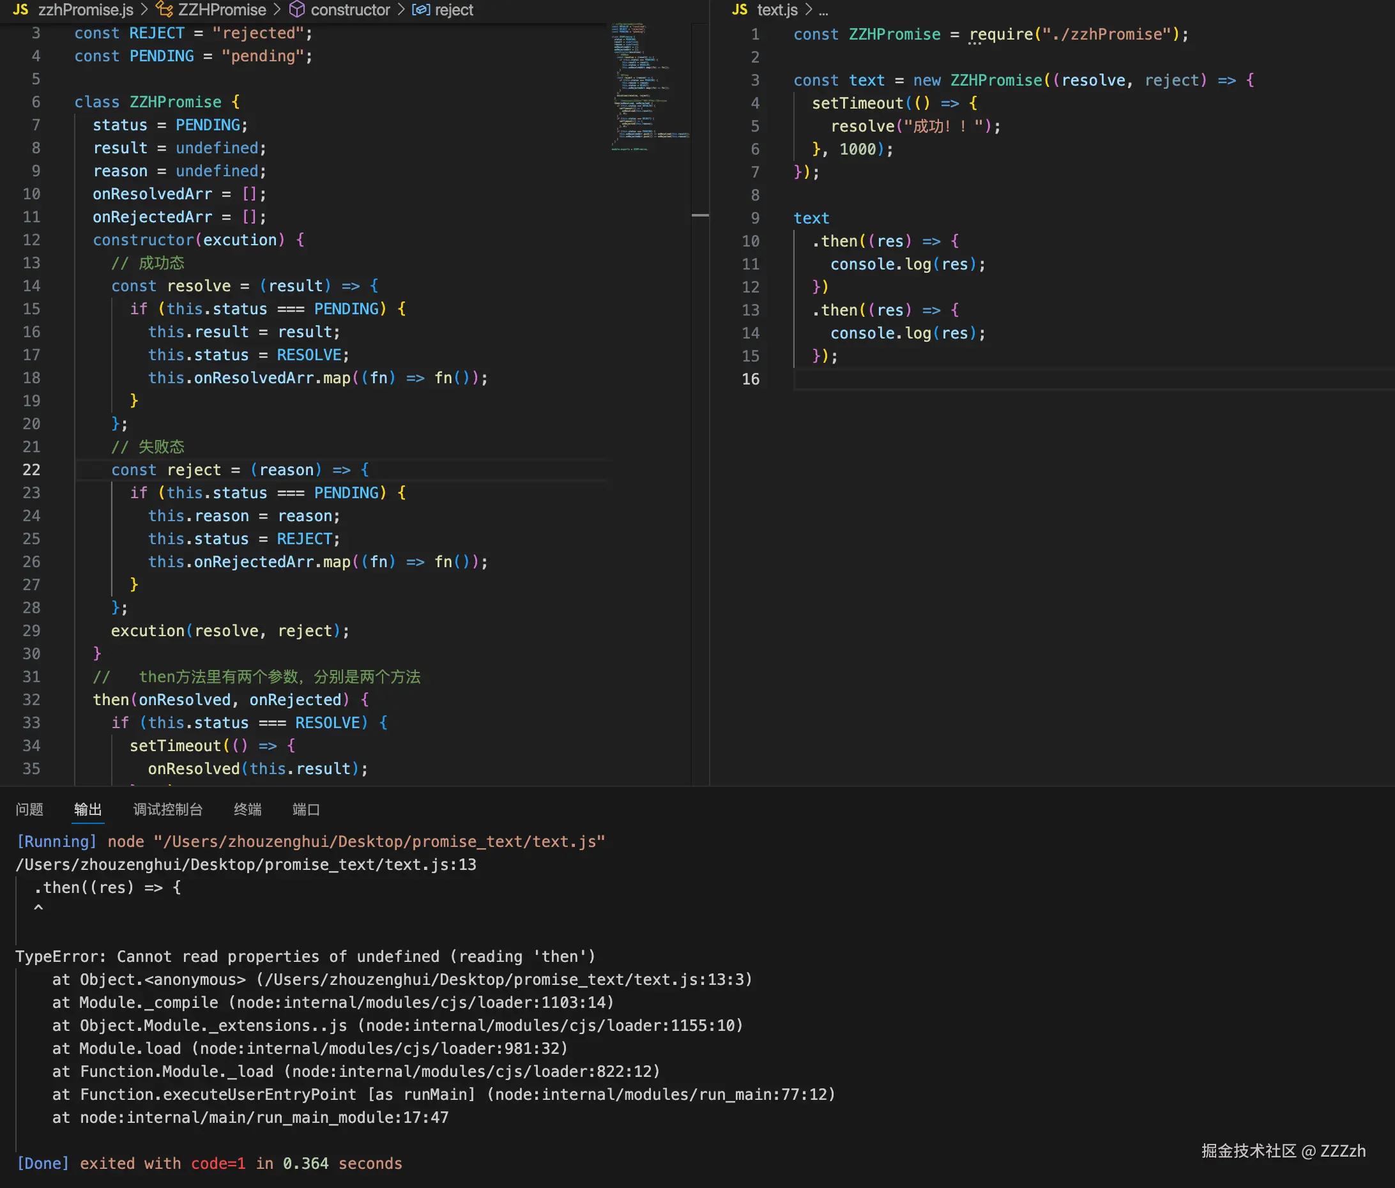The image size is (1395, 1188).
Task: Click the ZZHPromise class symbol icon
Action: tap(164, 10)
